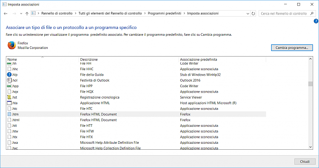This screenshot has height=168, width=319.
Task: Click the .hhc file icon
Action: (x=9, y=69)
